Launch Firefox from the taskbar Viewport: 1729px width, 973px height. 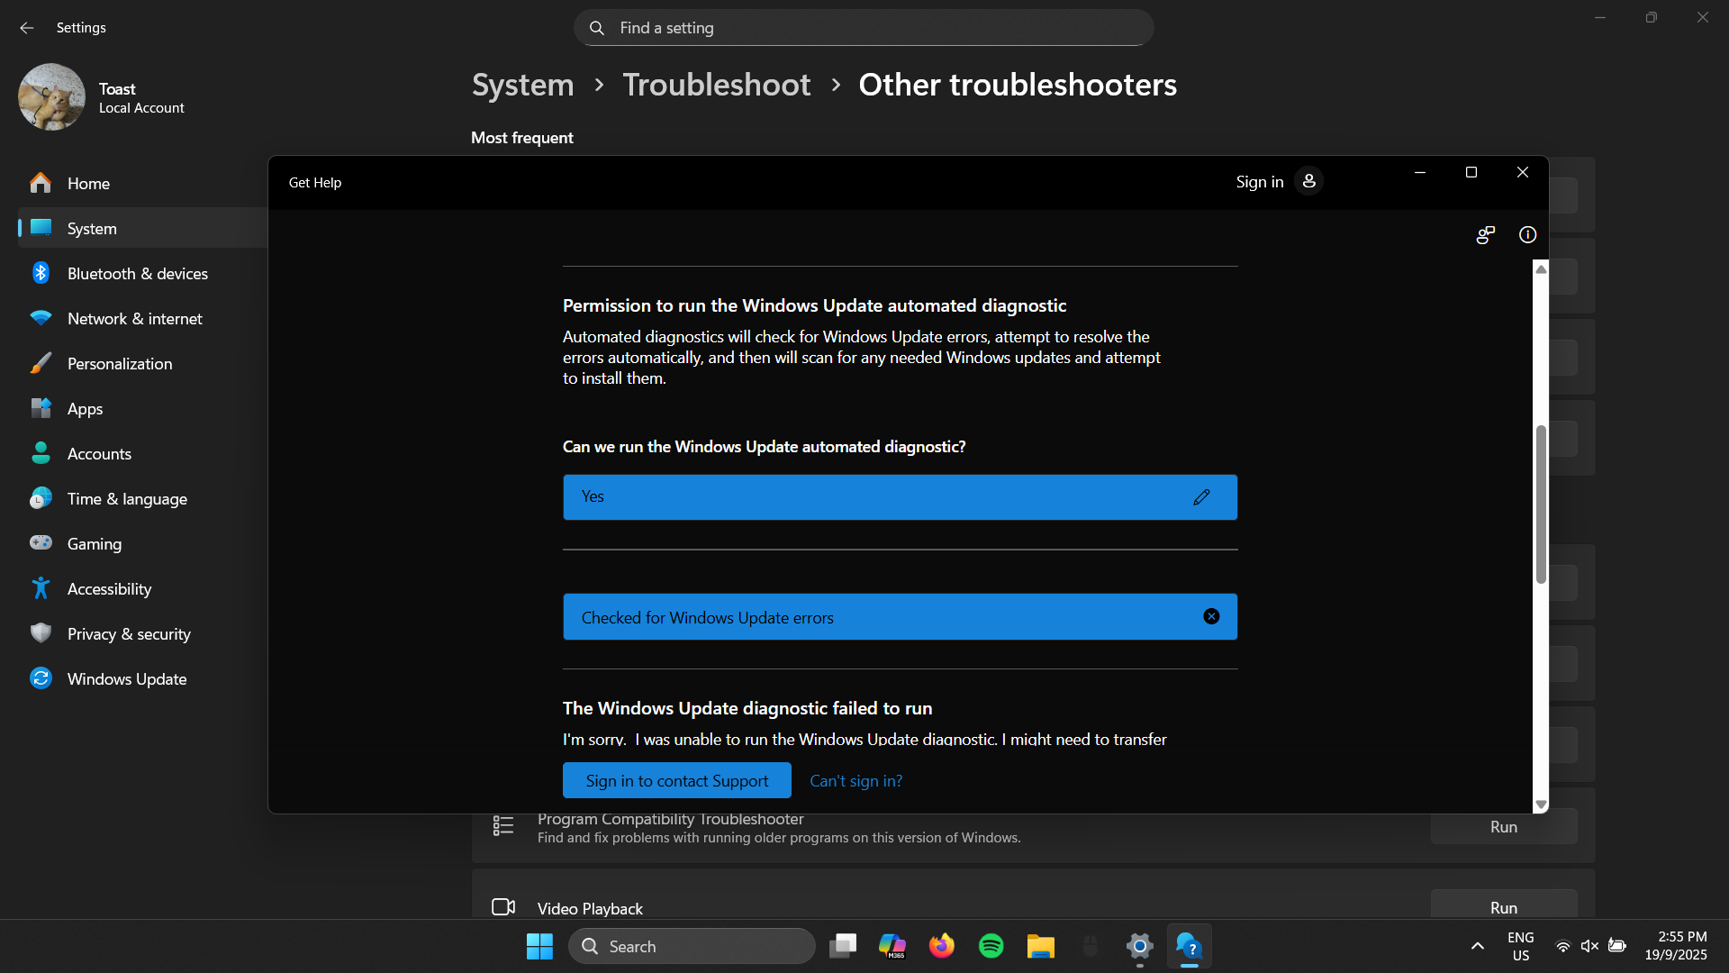[942, 946]
